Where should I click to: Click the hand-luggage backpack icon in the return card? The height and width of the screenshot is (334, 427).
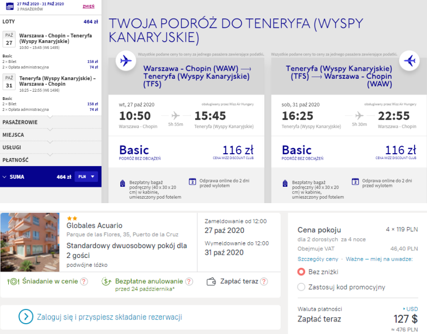pos(285,184)
